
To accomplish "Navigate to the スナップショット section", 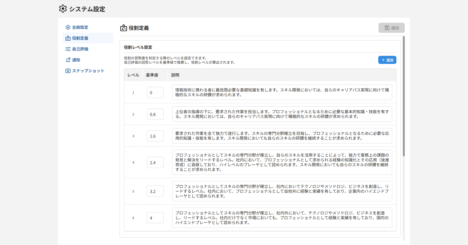I will 88,71.
